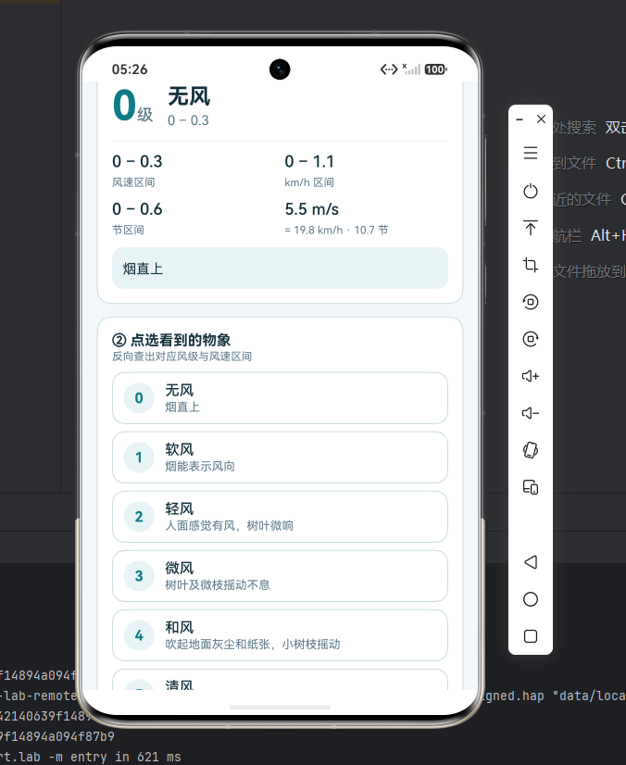
Task: Click the signal strength icon in status bar
Action: point(411,69)
